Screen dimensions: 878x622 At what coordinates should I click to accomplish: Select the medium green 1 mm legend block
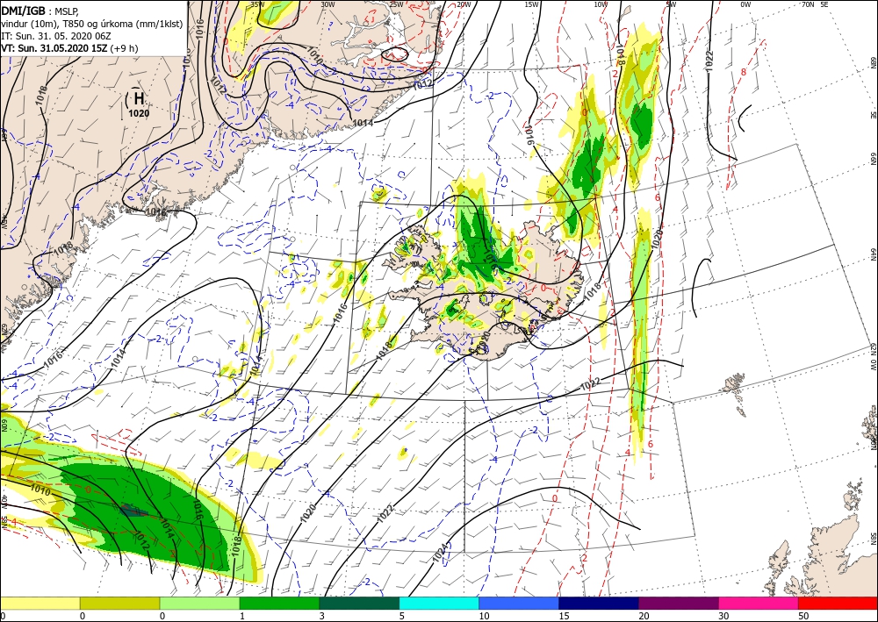click(279, 603)
